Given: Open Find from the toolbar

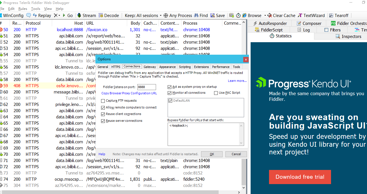Looking at the screenshot, I should 201,16.
